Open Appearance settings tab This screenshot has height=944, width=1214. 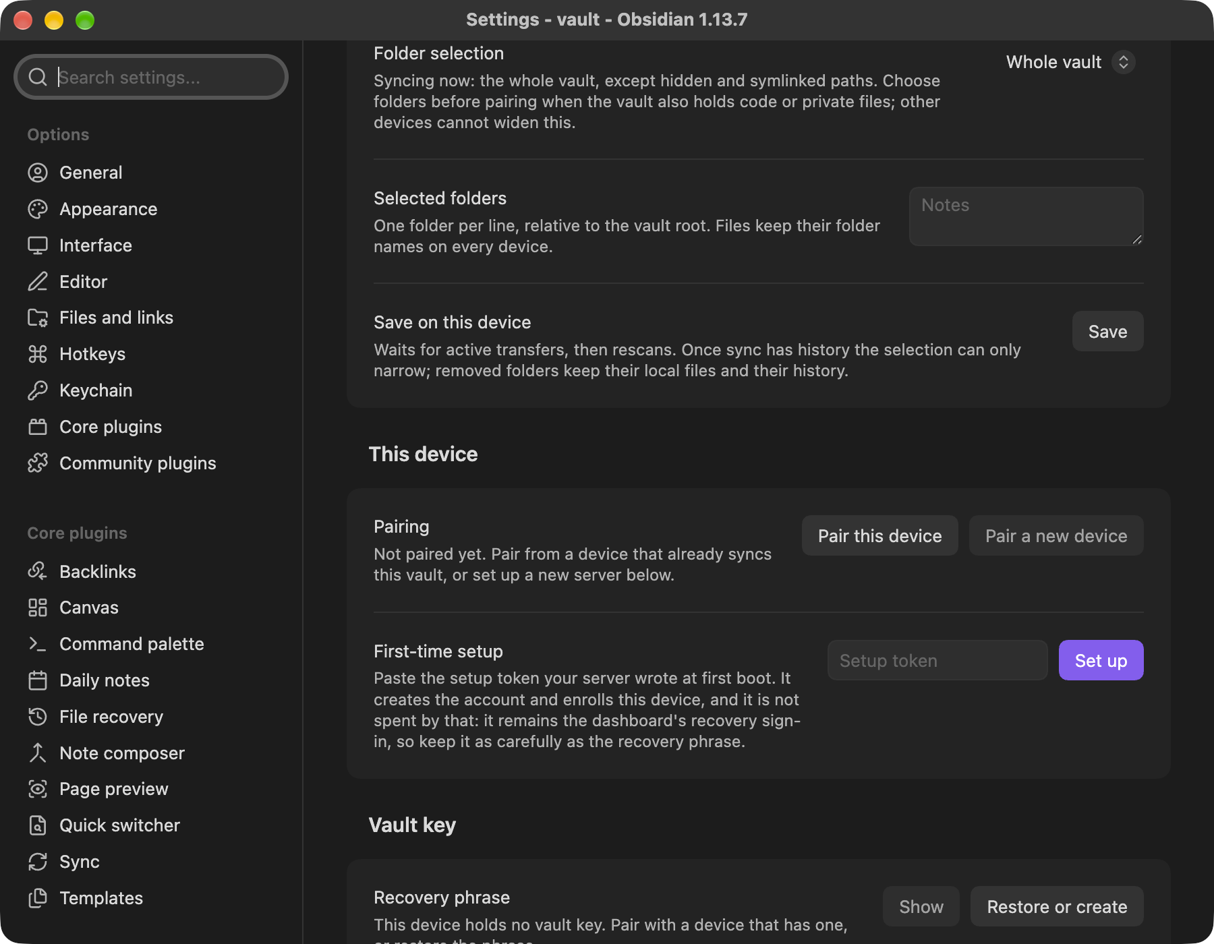coord(151,209)
